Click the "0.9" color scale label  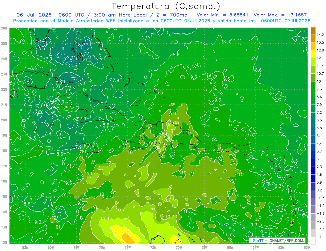[319, 182]
